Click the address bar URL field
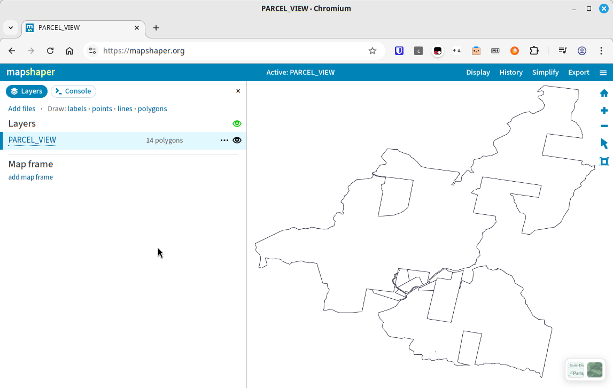Screen dimensions: 613x388 point(235,51)
